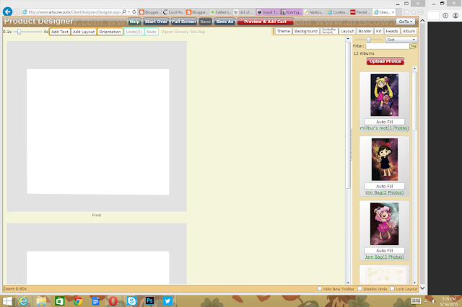Click the Add Text button
Image resolution: width=462 pixels, height=307 pixels.
point(60,32)
